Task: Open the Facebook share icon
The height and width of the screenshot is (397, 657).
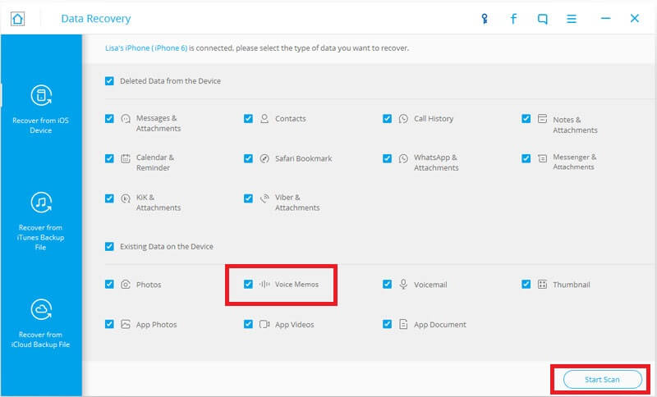Action: pyautogui.click(x=513, y=19)
